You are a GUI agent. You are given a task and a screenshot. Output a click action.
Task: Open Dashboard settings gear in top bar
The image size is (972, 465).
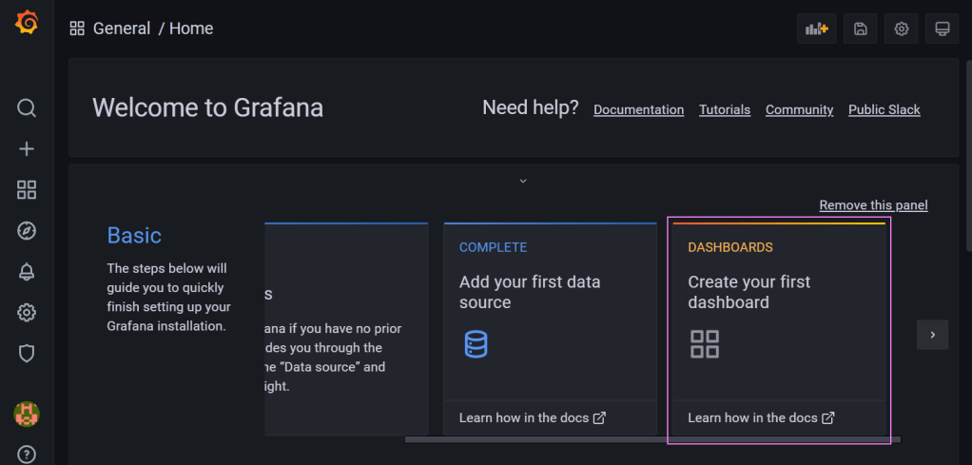pos(902,29)
